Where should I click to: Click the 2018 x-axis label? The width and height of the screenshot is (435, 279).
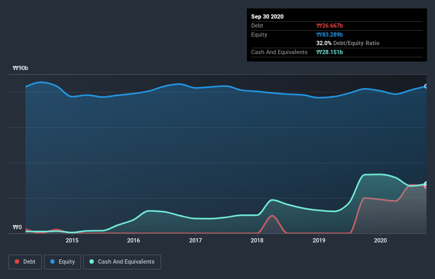pos(257,240)
